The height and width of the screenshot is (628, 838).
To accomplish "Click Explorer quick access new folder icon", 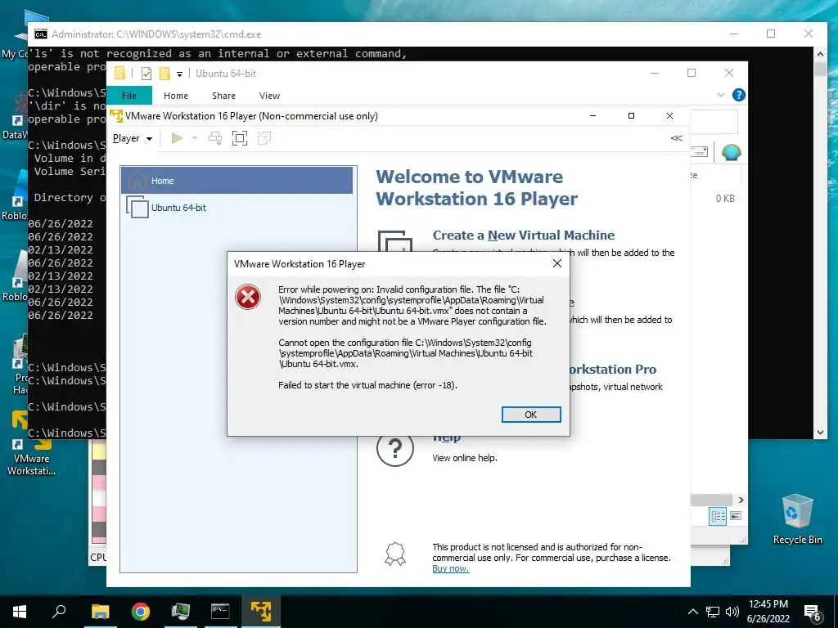I will pos(164,74).
